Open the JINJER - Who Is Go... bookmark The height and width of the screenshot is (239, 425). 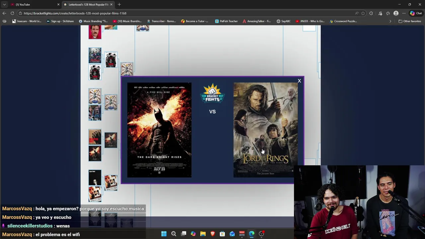[x=310, y=21]
